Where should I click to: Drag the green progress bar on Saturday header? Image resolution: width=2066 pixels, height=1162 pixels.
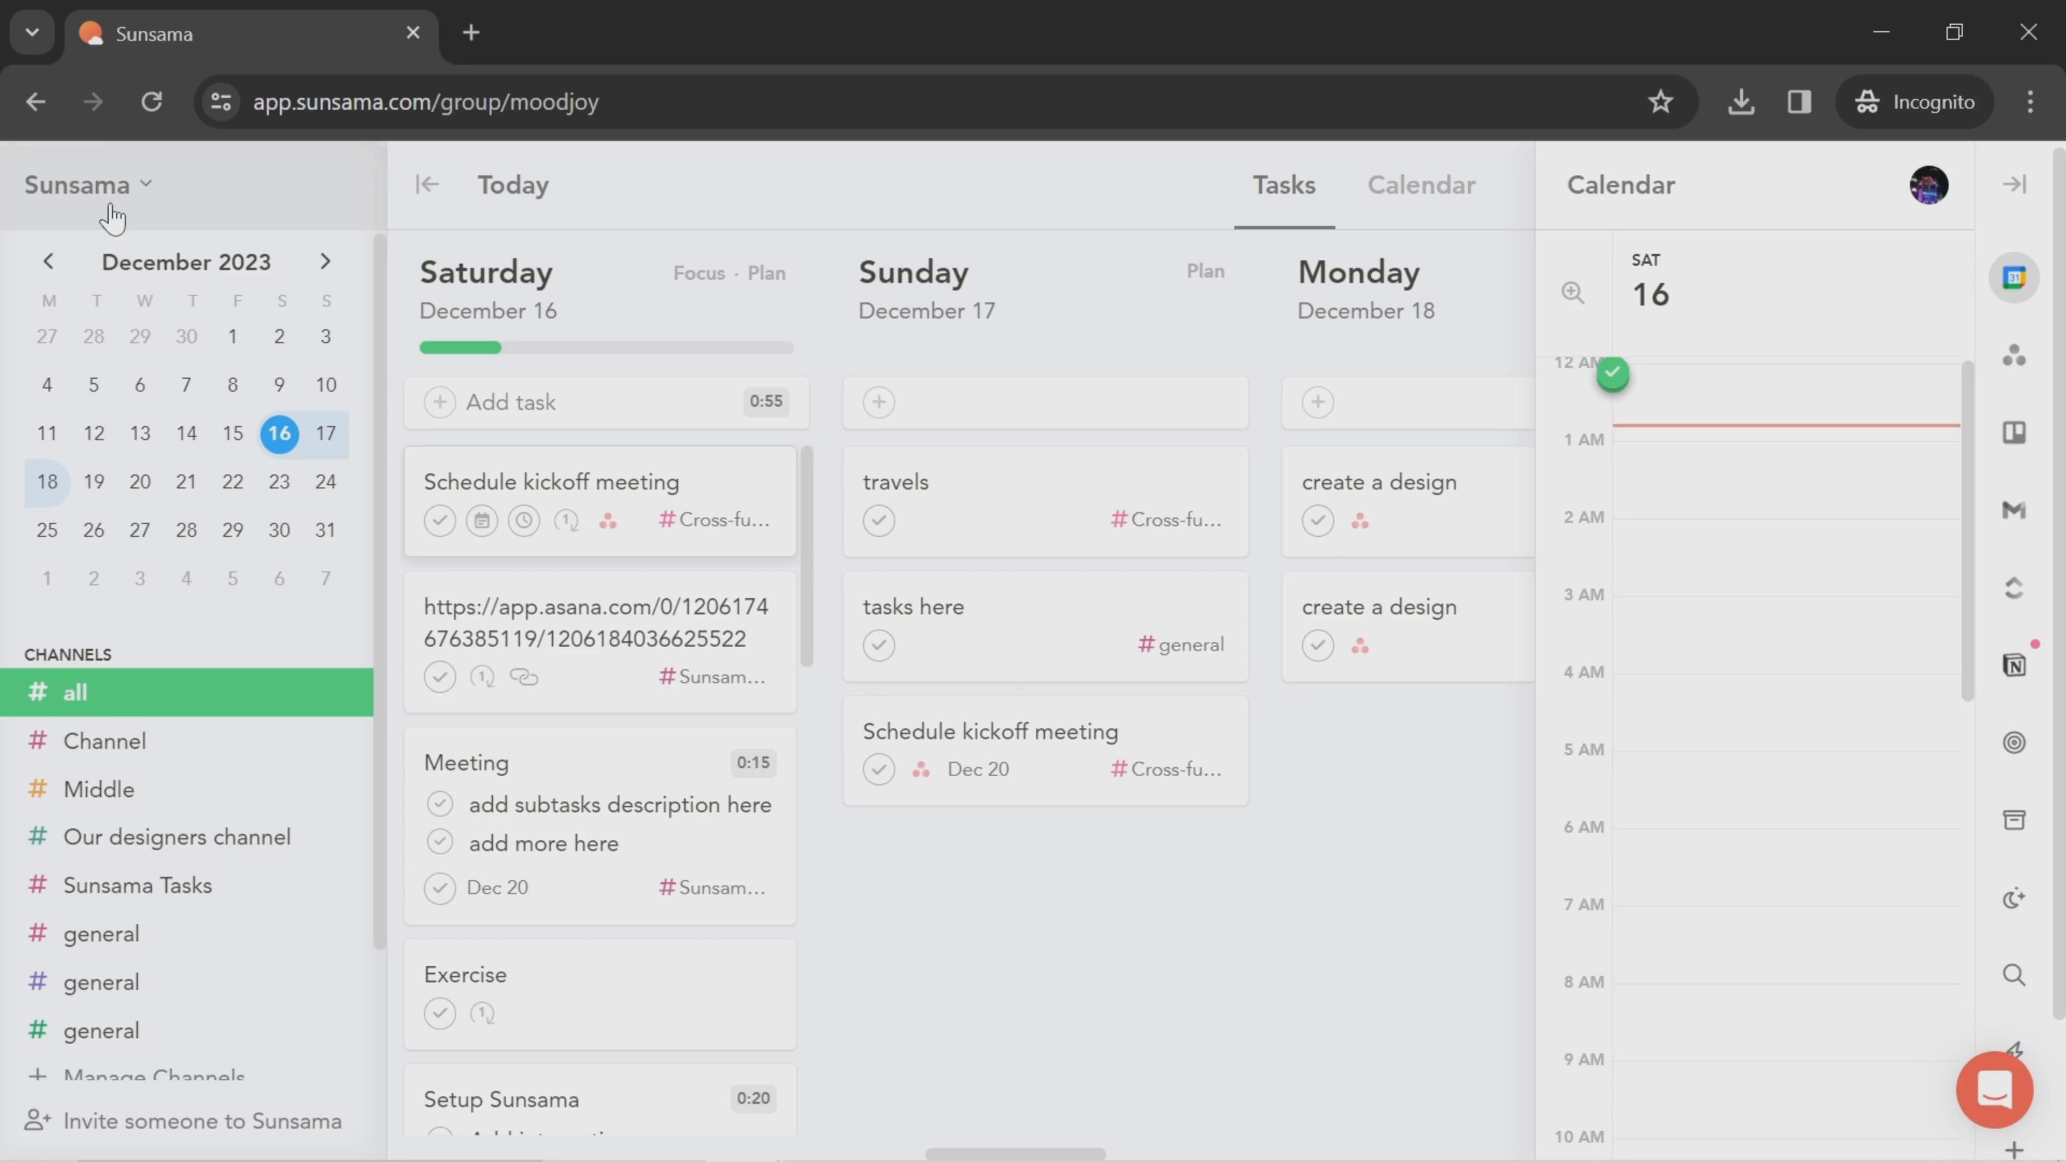coord(461,348)
